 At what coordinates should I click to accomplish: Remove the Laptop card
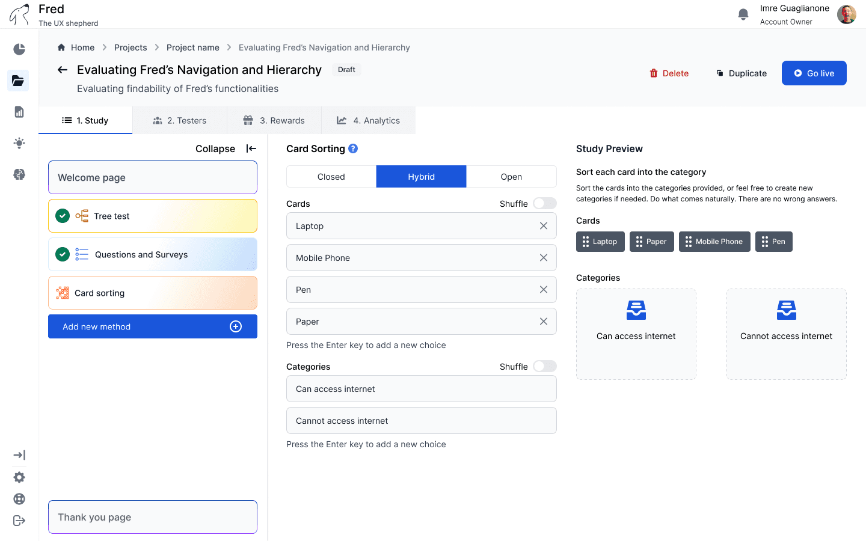coord(544,226)
